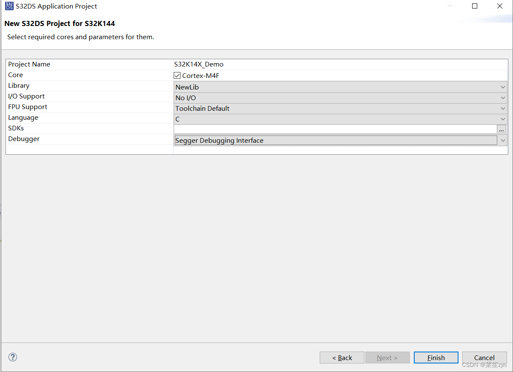The image size is (513, 372).
Task: Expand the FPU Support Toolchain Default dropdown
Action: (x=341, y=108)
